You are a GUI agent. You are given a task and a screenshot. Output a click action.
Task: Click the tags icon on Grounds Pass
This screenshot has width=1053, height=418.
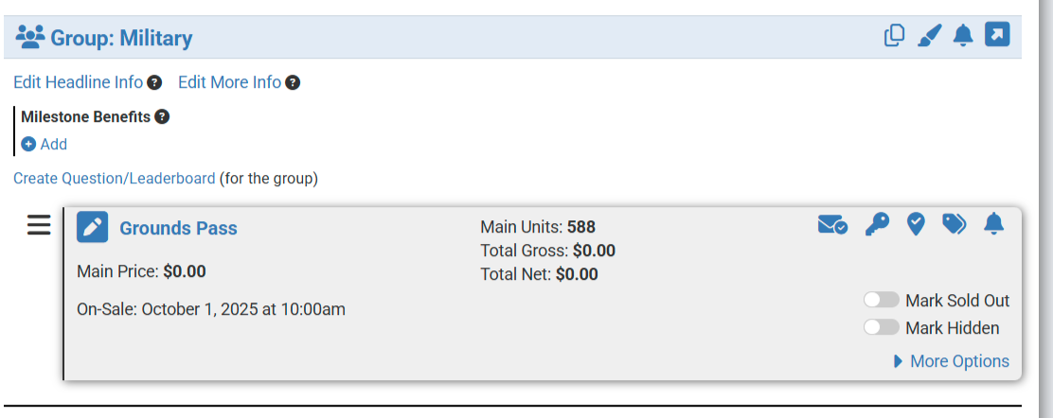(x=955, y=224)
